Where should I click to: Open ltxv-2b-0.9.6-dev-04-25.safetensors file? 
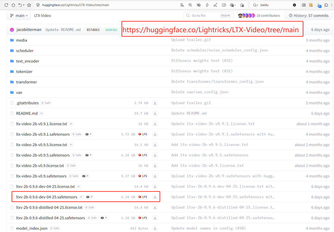coord(47,197)
